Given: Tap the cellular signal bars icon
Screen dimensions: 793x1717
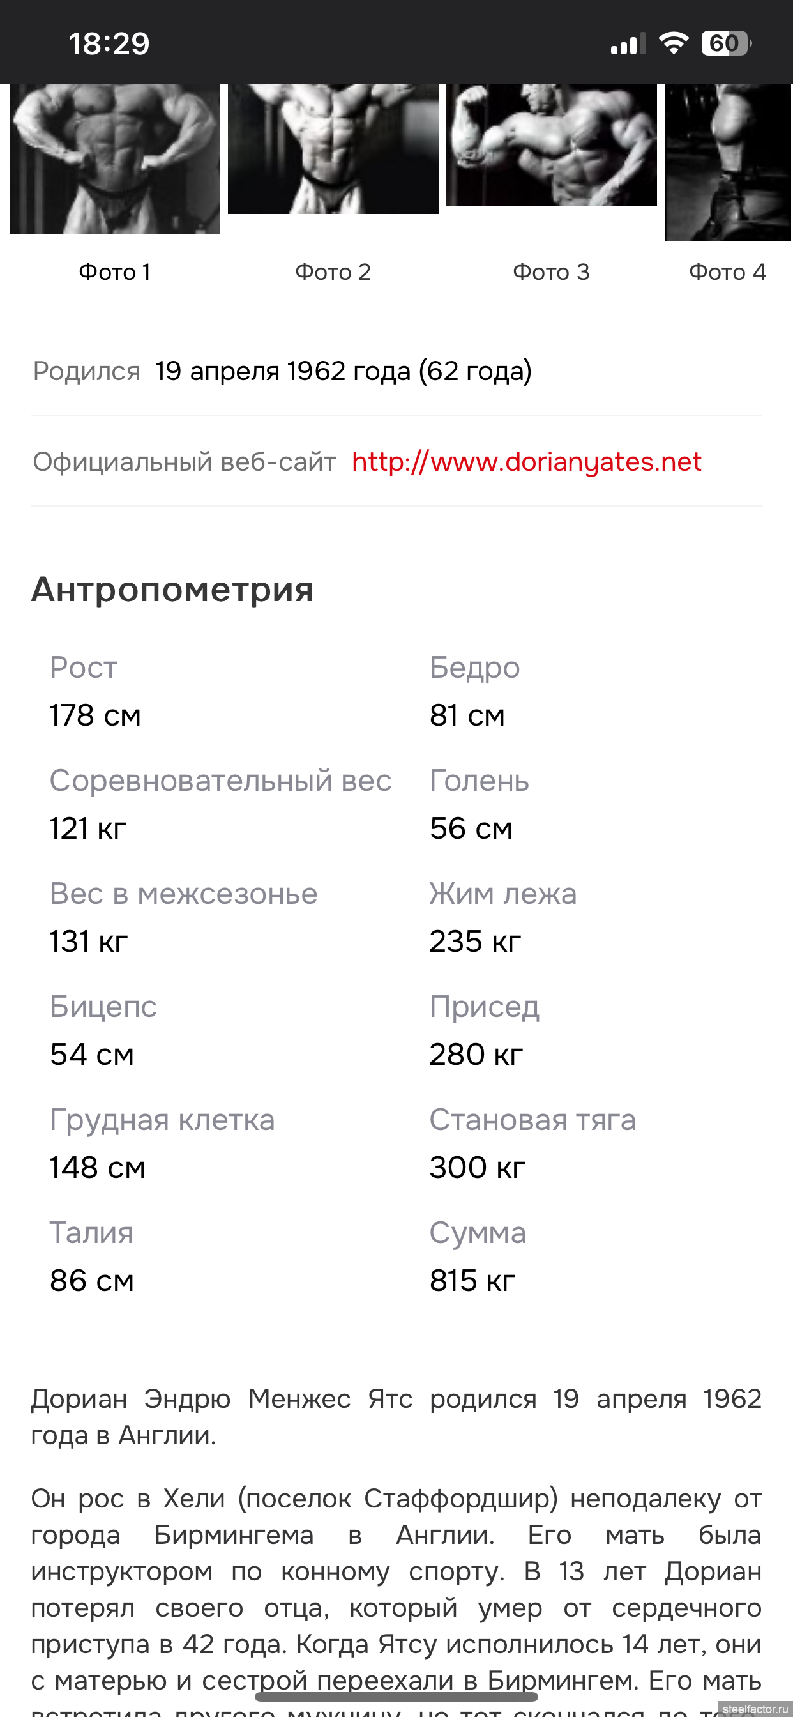Looking at the screenshot, I should [628, 43].
